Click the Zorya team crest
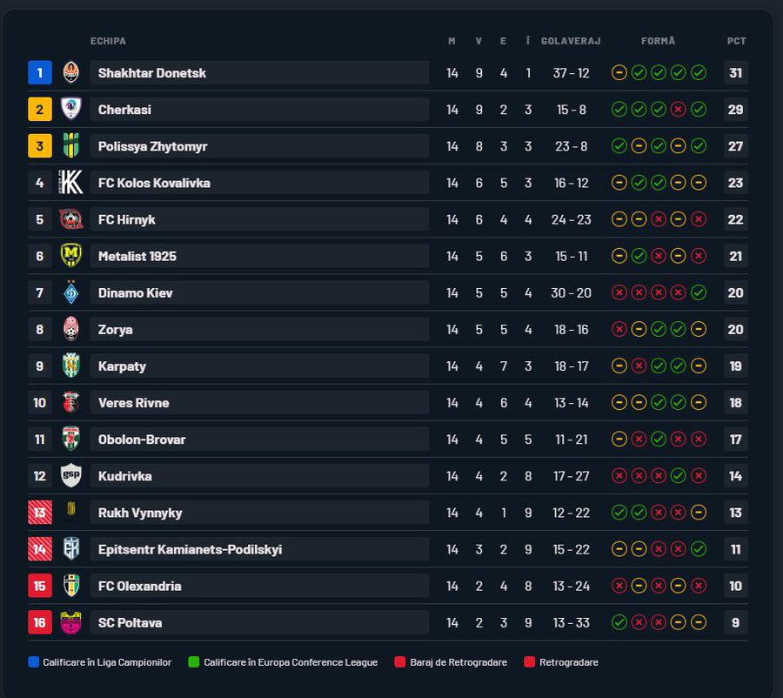The height and width of the screenshot is (698, 783). point(70,329)
